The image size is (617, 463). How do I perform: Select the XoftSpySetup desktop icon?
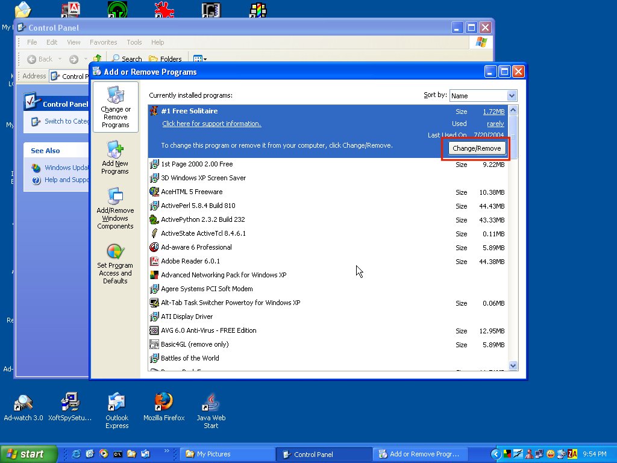(x=70, y=407)
